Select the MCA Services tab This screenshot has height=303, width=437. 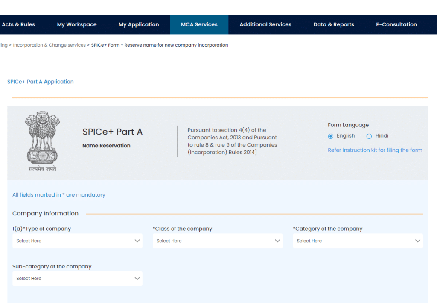(199, 24)
